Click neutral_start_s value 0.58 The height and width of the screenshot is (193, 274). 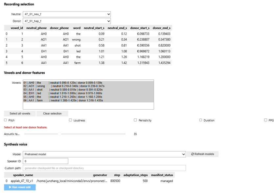[x=101, y=45]
